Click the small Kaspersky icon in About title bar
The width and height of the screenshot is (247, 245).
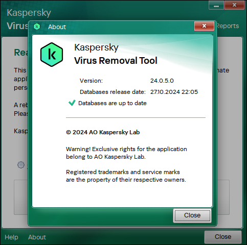point(37,27)
